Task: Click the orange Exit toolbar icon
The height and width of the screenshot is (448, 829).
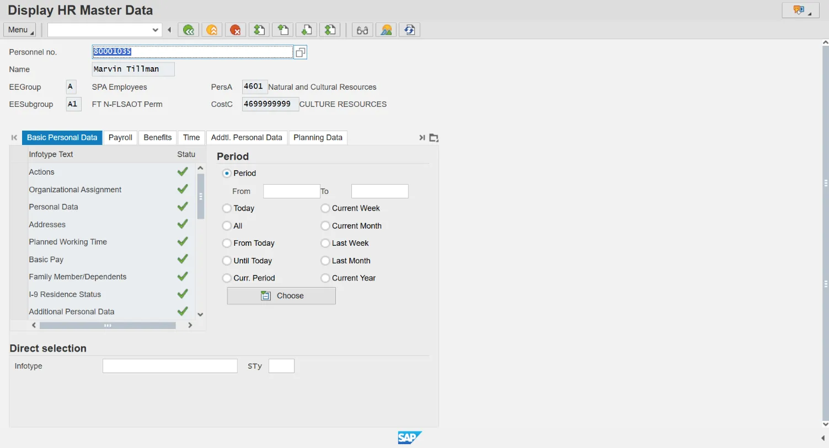Action: click(x=212, y=30)
